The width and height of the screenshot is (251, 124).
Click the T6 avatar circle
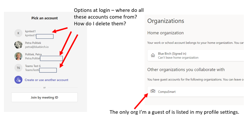coord(18,68)
